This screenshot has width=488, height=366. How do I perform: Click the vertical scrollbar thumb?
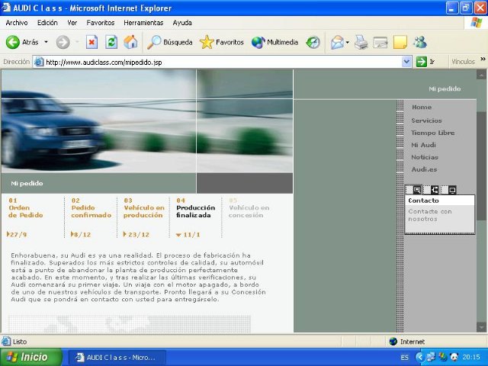(x=481, y=166)
